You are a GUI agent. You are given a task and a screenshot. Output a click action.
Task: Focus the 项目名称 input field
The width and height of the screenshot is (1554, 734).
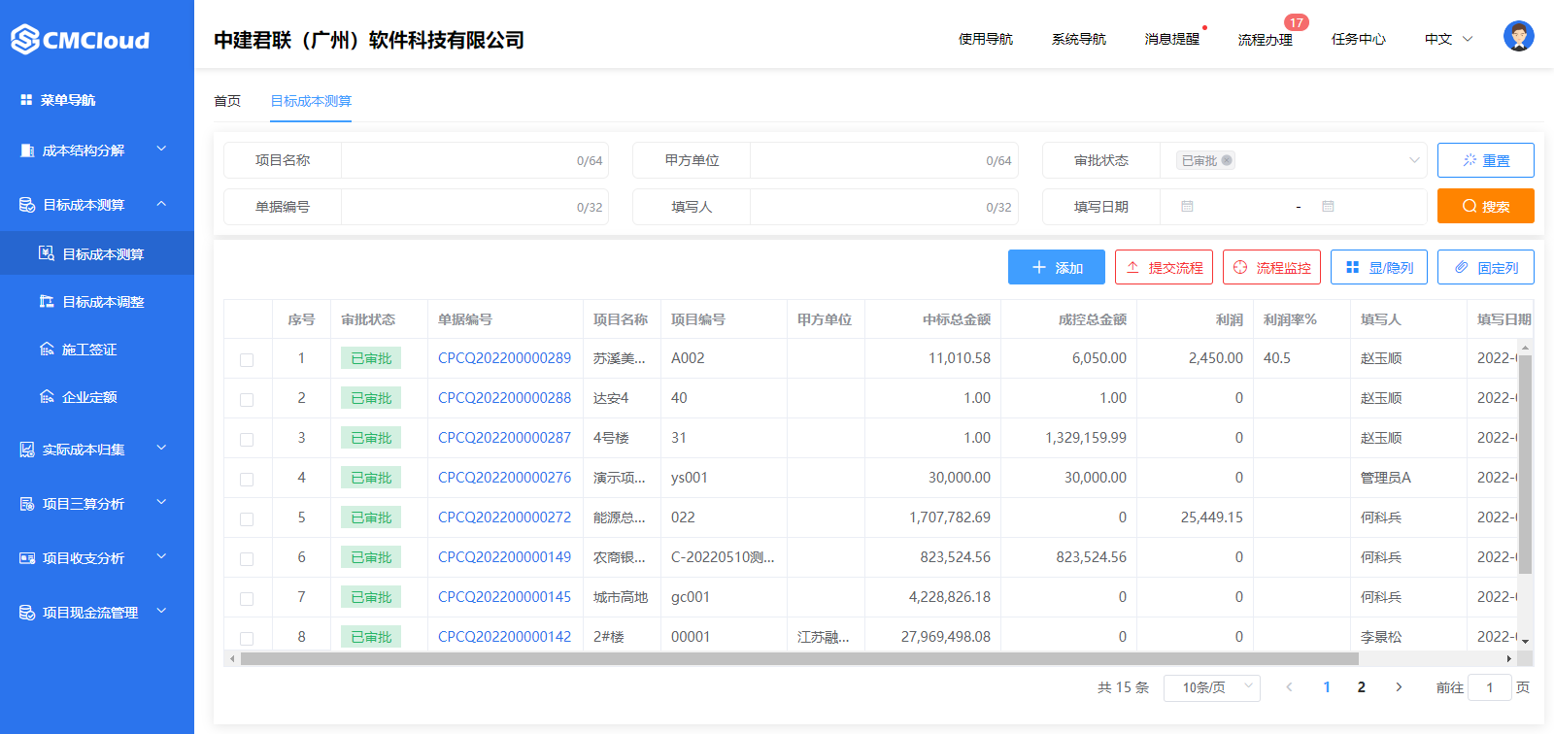click(x=474, y=160)
